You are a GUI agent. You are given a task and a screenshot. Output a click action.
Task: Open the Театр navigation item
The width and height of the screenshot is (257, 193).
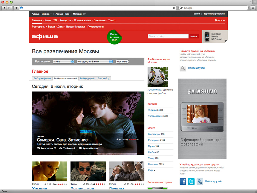pos(112,20)
